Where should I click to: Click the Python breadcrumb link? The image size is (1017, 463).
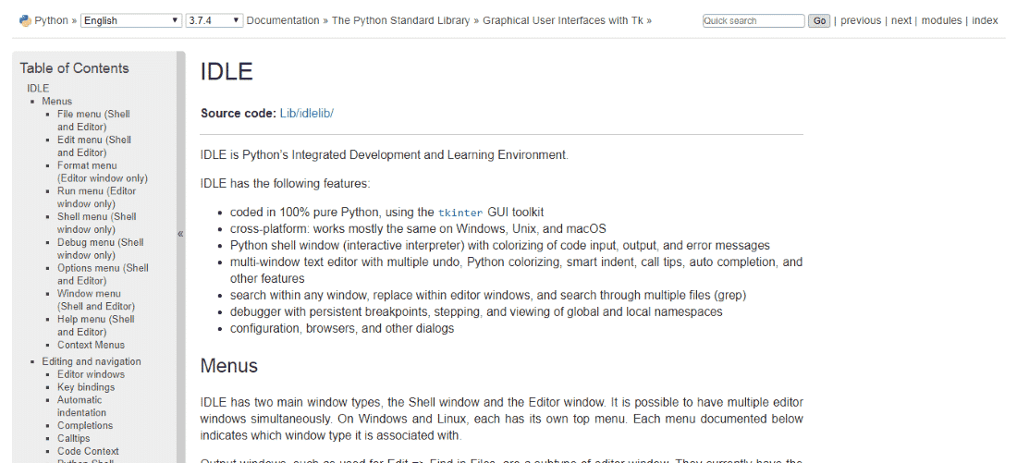coord(51,20)
